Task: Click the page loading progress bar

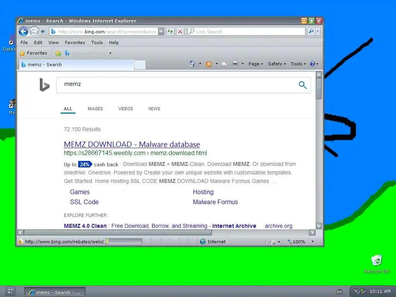Action: click(124, 242)
